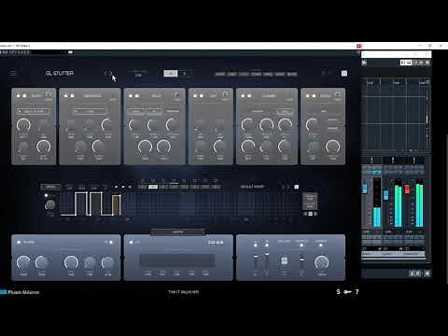Screen dimensions: 448x336
Task: Open the sequencer preset name dropdown
Action: pos(253,187)
